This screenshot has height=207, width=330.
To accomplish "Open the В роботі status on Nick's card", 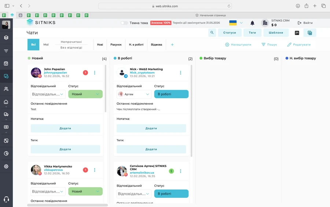I will click(x=171, y=94).
